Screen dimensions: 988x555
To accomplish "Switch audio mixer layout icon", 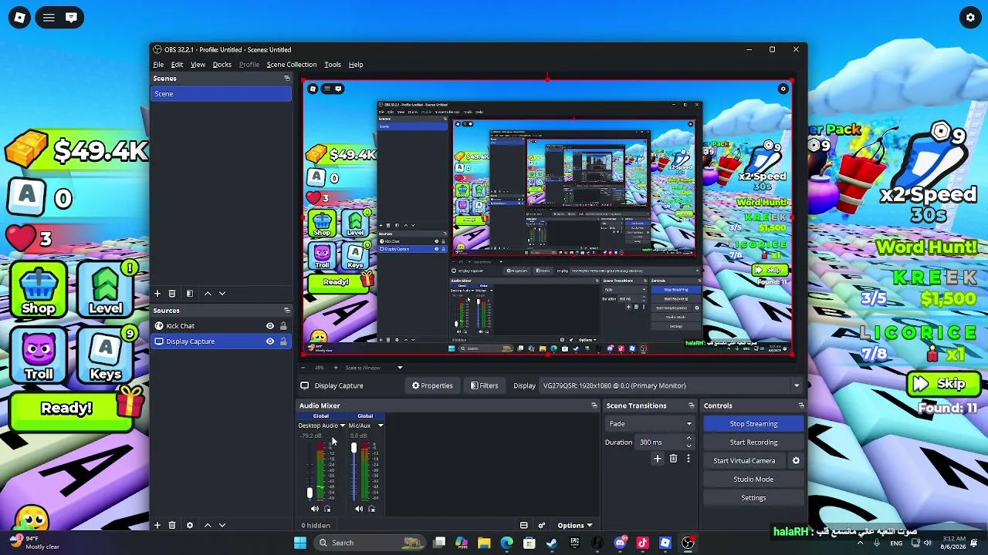I will 524,526.
